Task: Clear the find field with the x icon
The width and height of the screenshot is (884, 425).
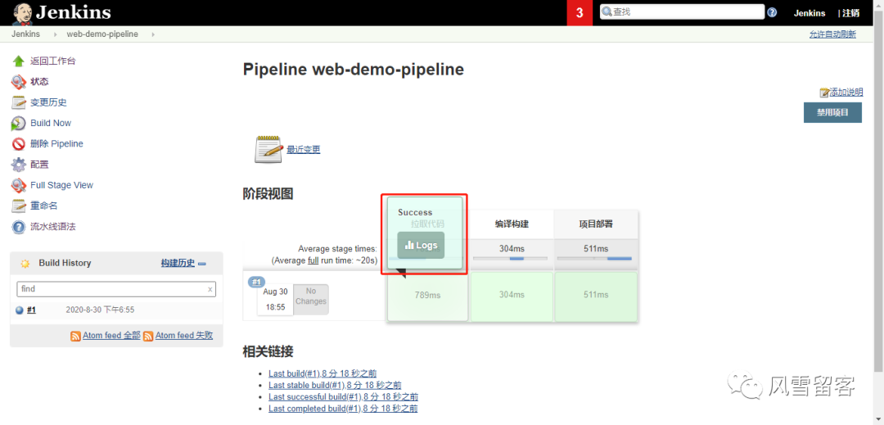Action: point(210,288)
